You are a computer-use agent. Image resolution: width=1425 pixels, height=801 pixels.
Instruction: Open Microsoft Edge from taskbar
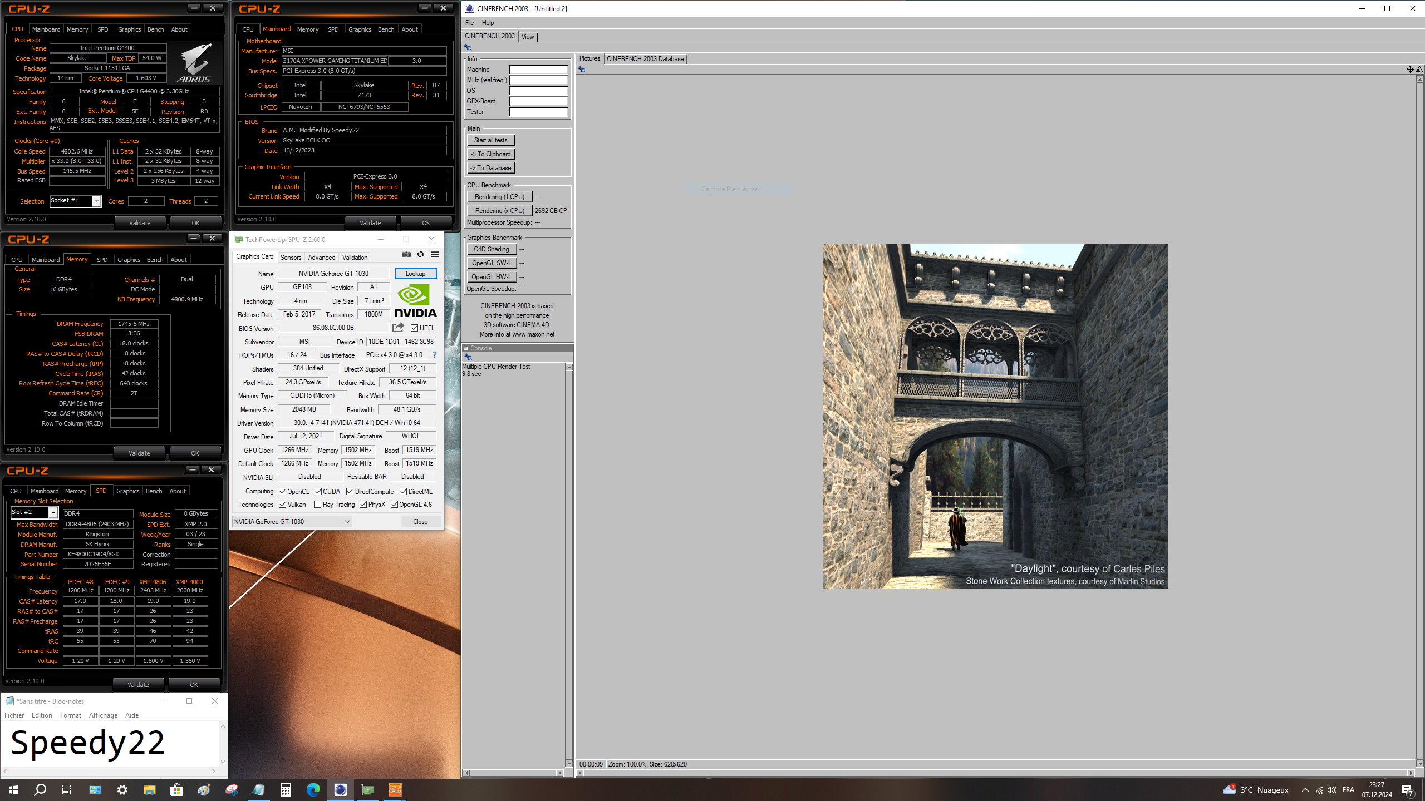[313, 789]
